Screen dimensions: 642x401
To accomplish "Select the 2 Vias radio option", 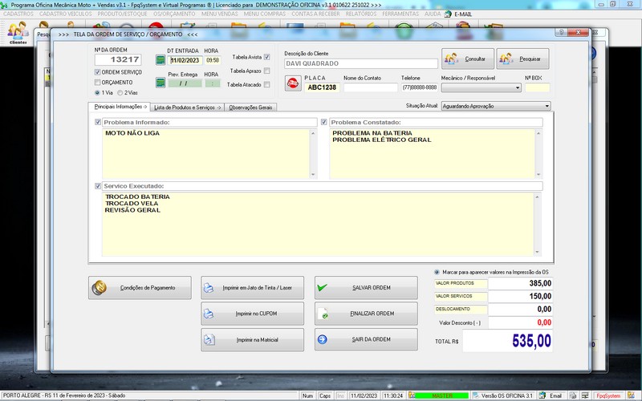I will [120, 93].
